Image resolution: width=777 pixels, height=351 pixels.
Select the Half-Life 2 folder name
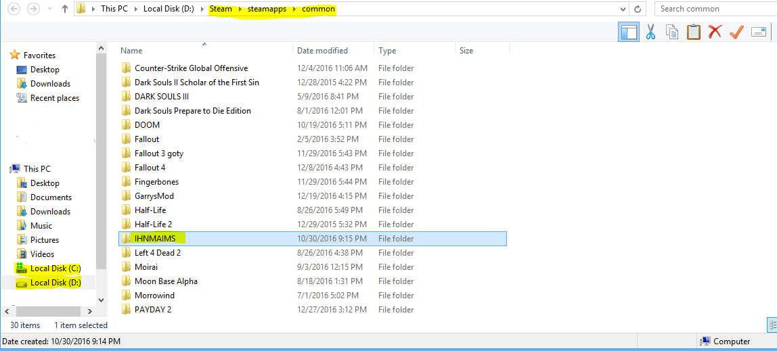point(153,225)
